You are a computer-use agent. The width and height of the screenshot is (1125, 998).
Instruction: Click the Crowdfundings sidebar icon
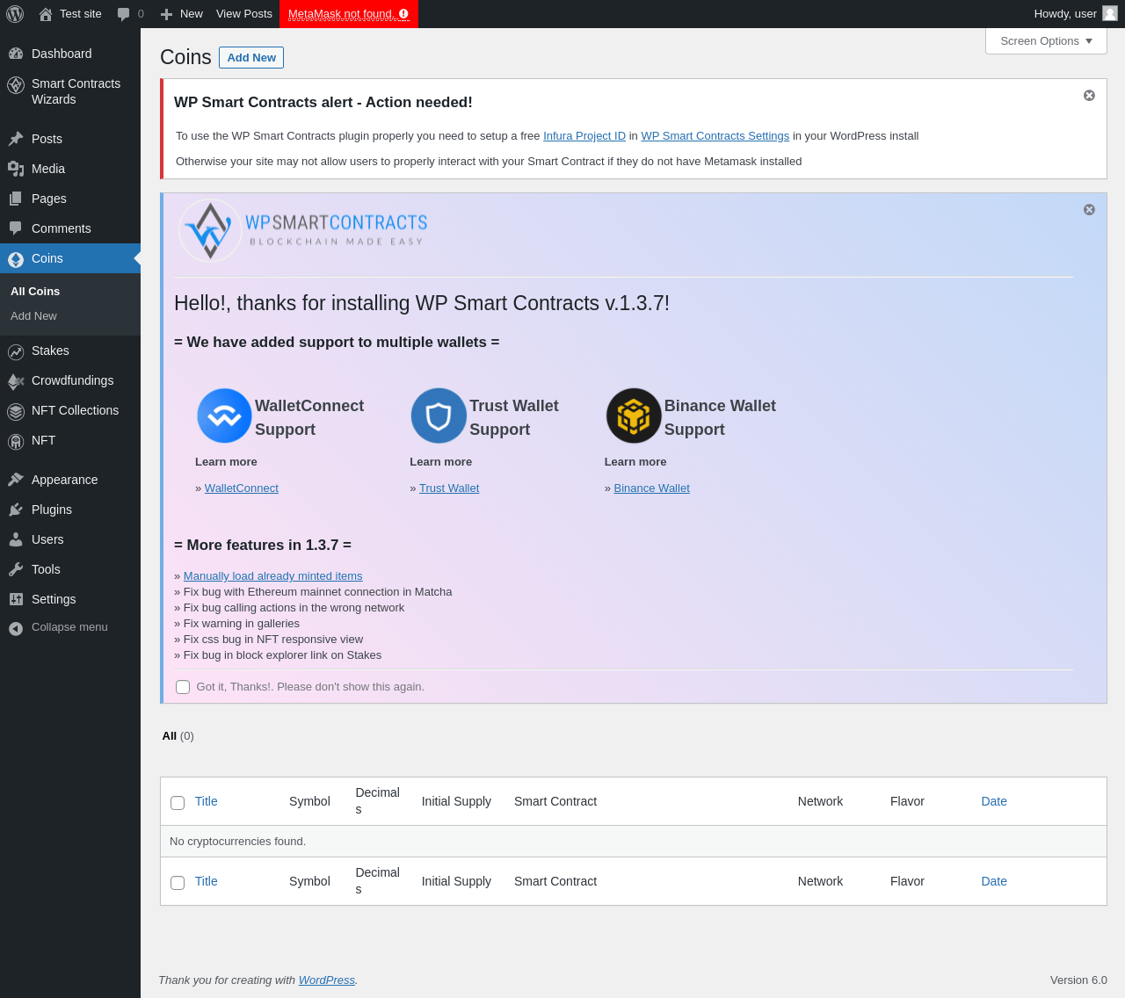pyautogui.click(x=16, y=381)
